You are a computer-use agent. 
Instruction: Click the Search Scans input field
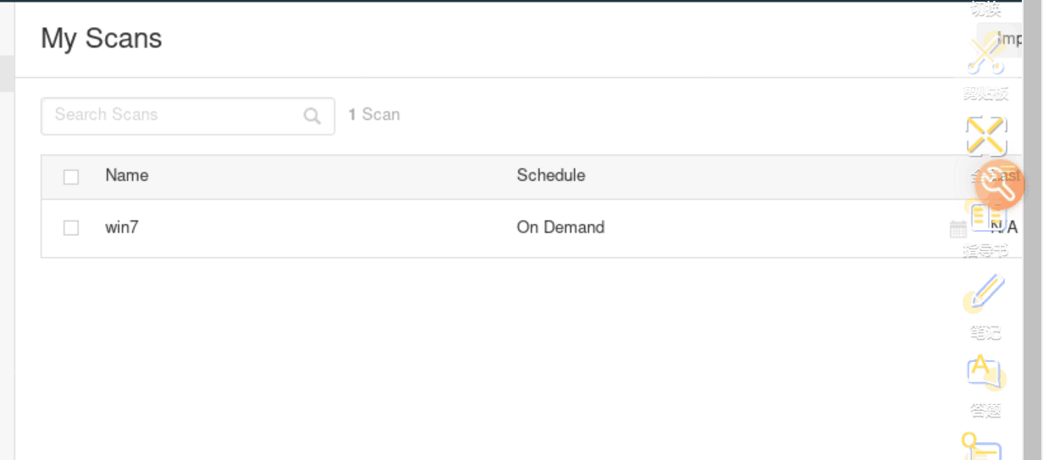pyautogui.click(x=174, y=116)
